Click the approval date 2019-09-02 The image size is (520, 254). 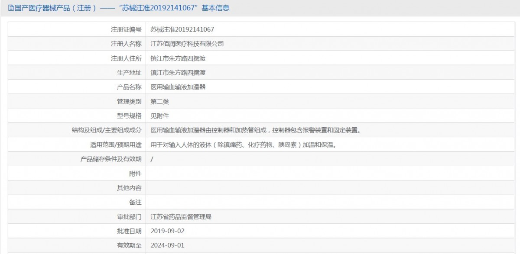(x=167, y=231)
